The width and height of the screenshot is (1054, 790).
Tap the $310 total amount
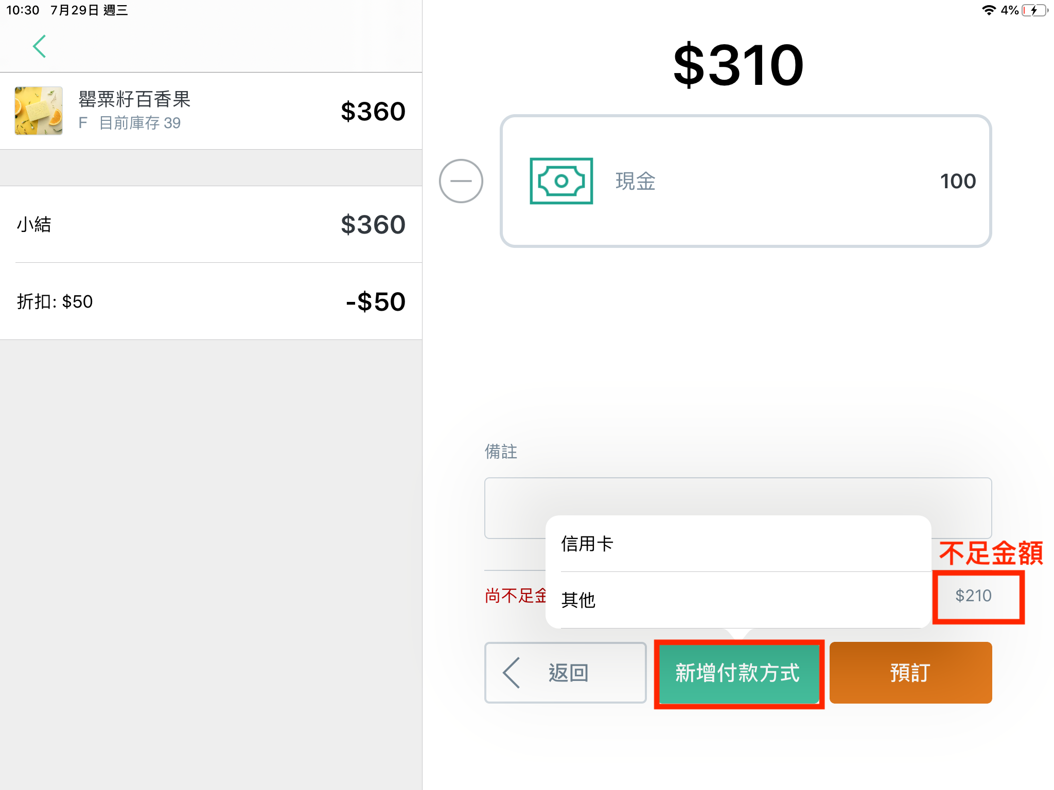point(738,65)
